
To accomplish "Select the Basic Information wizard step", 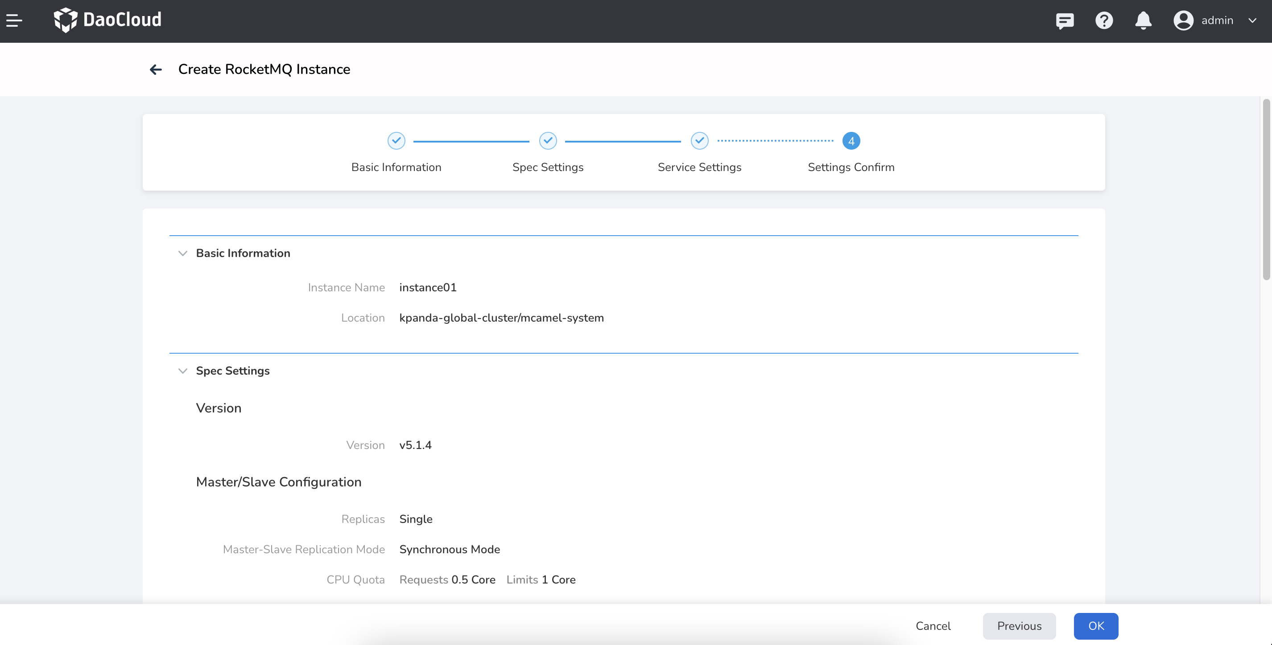I will pos(396,167).
